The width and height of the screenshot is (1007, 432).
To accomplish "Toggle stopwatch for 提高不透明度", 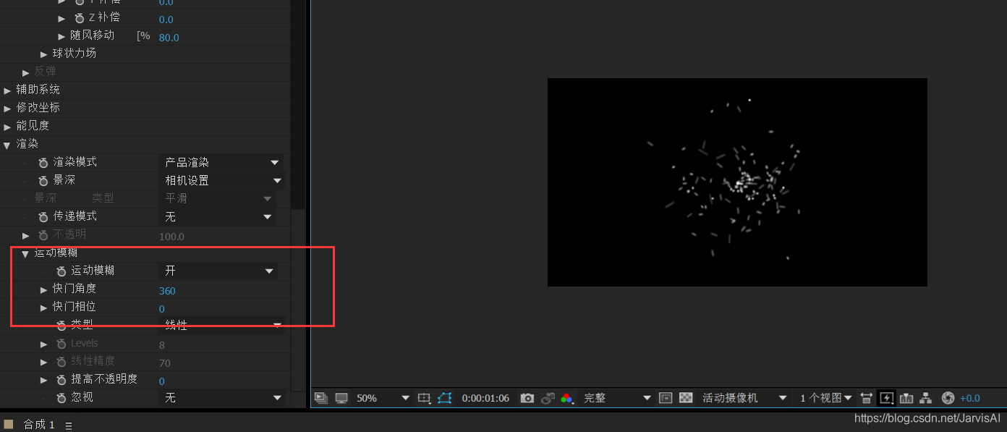I will tap(61, 380).
